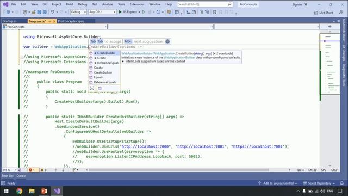Select starred Create suggestion

coord(104,58)
